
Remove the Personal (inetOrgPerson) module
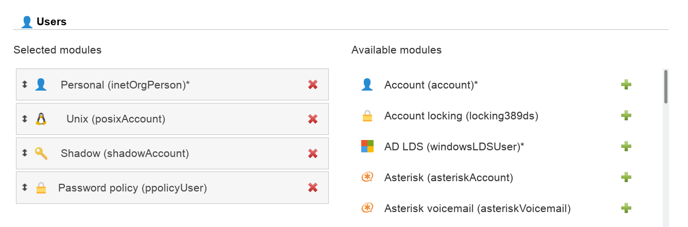tap(312, 84)
